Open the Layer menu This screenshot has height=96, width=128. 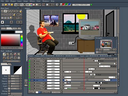[x=19, y=1]
